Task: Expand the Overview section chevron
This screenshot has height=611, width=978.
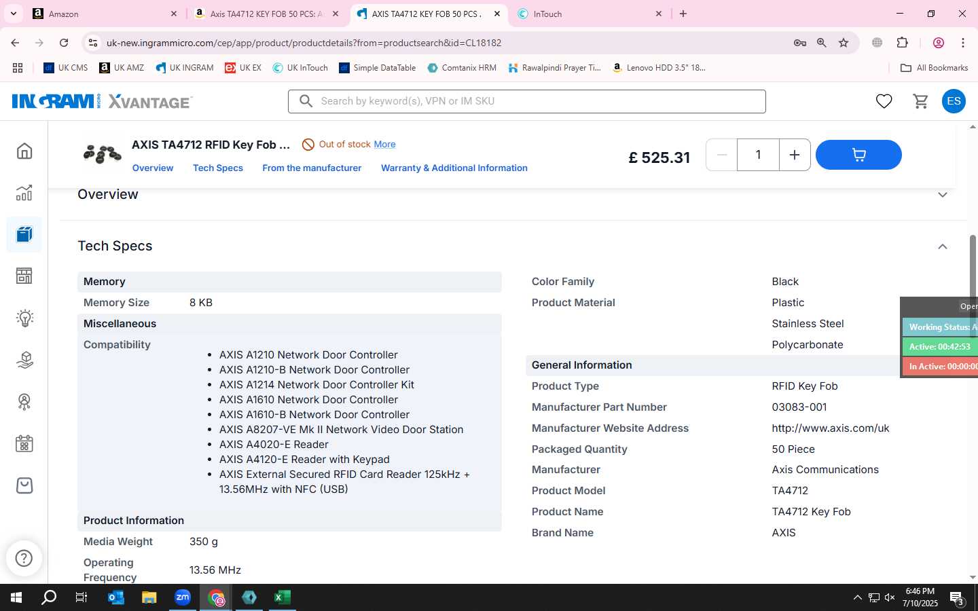Action: click(942, 195)
